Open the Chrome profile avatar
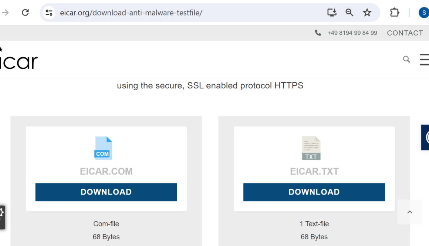The image size is (429, 246). pyautogui.click(x=424, y=13)
